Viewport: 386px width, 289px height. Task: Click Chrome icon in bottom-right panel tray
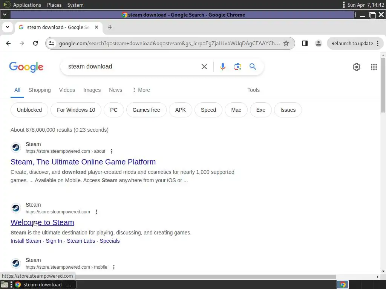tap(343, 285)
